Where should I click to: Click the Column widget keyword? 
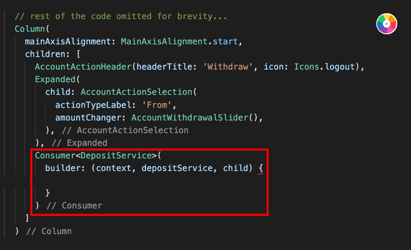point(30,29)
